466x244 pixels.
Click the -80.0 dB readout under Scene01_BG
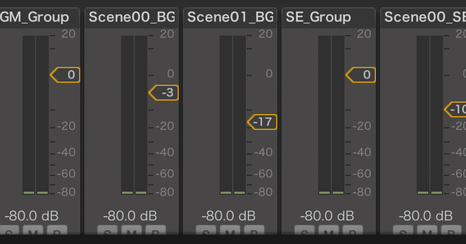click(x=228, y=216)
